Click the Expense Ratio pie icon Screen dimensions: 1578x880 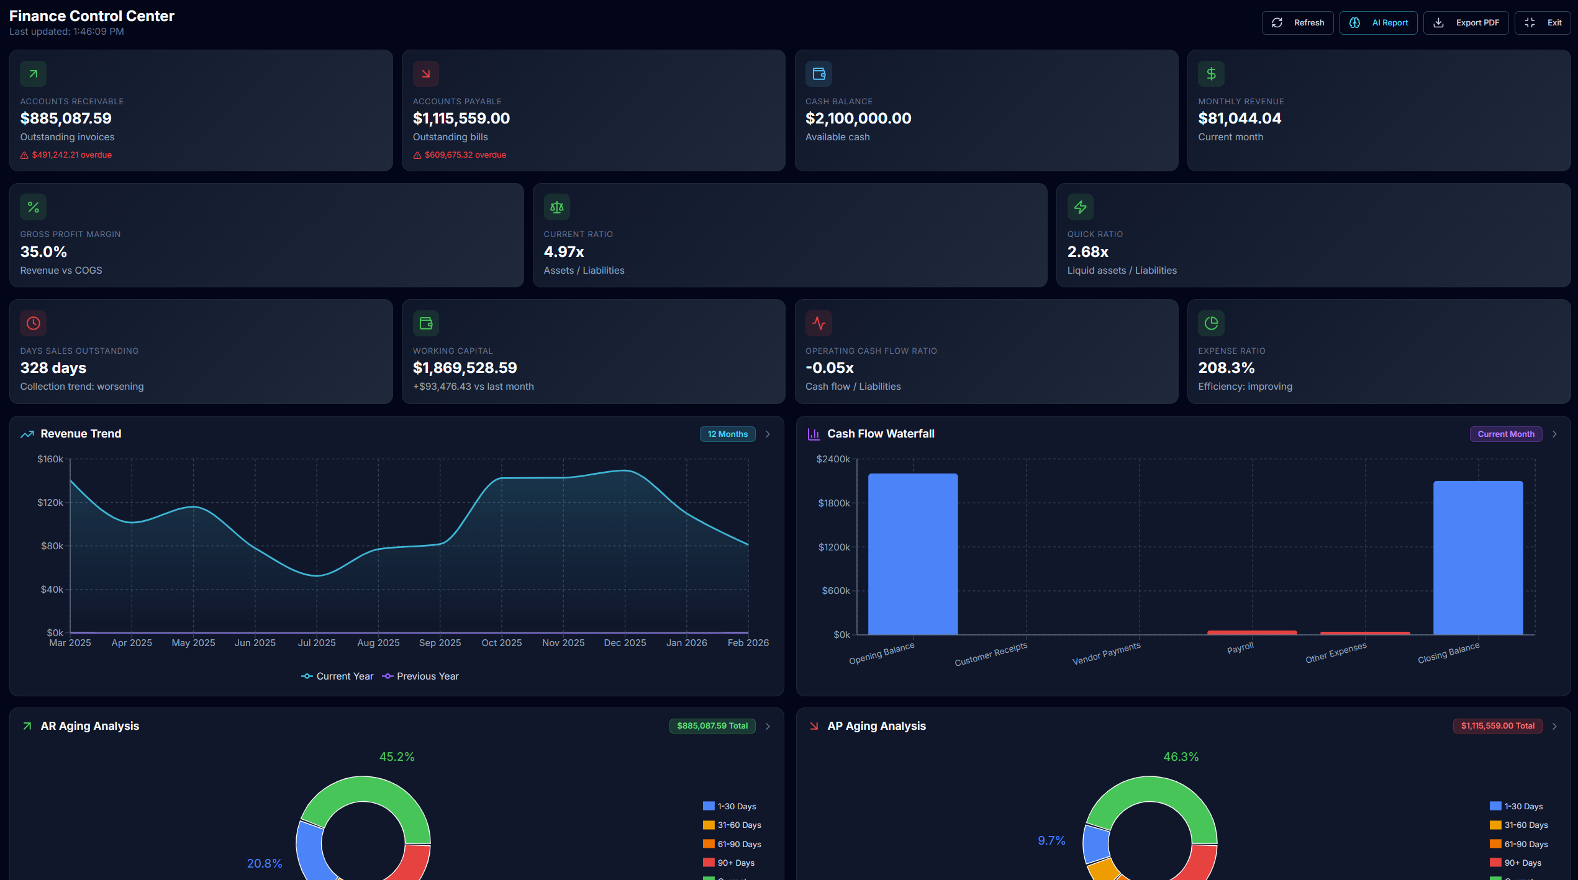click(x=1211, y=323)
